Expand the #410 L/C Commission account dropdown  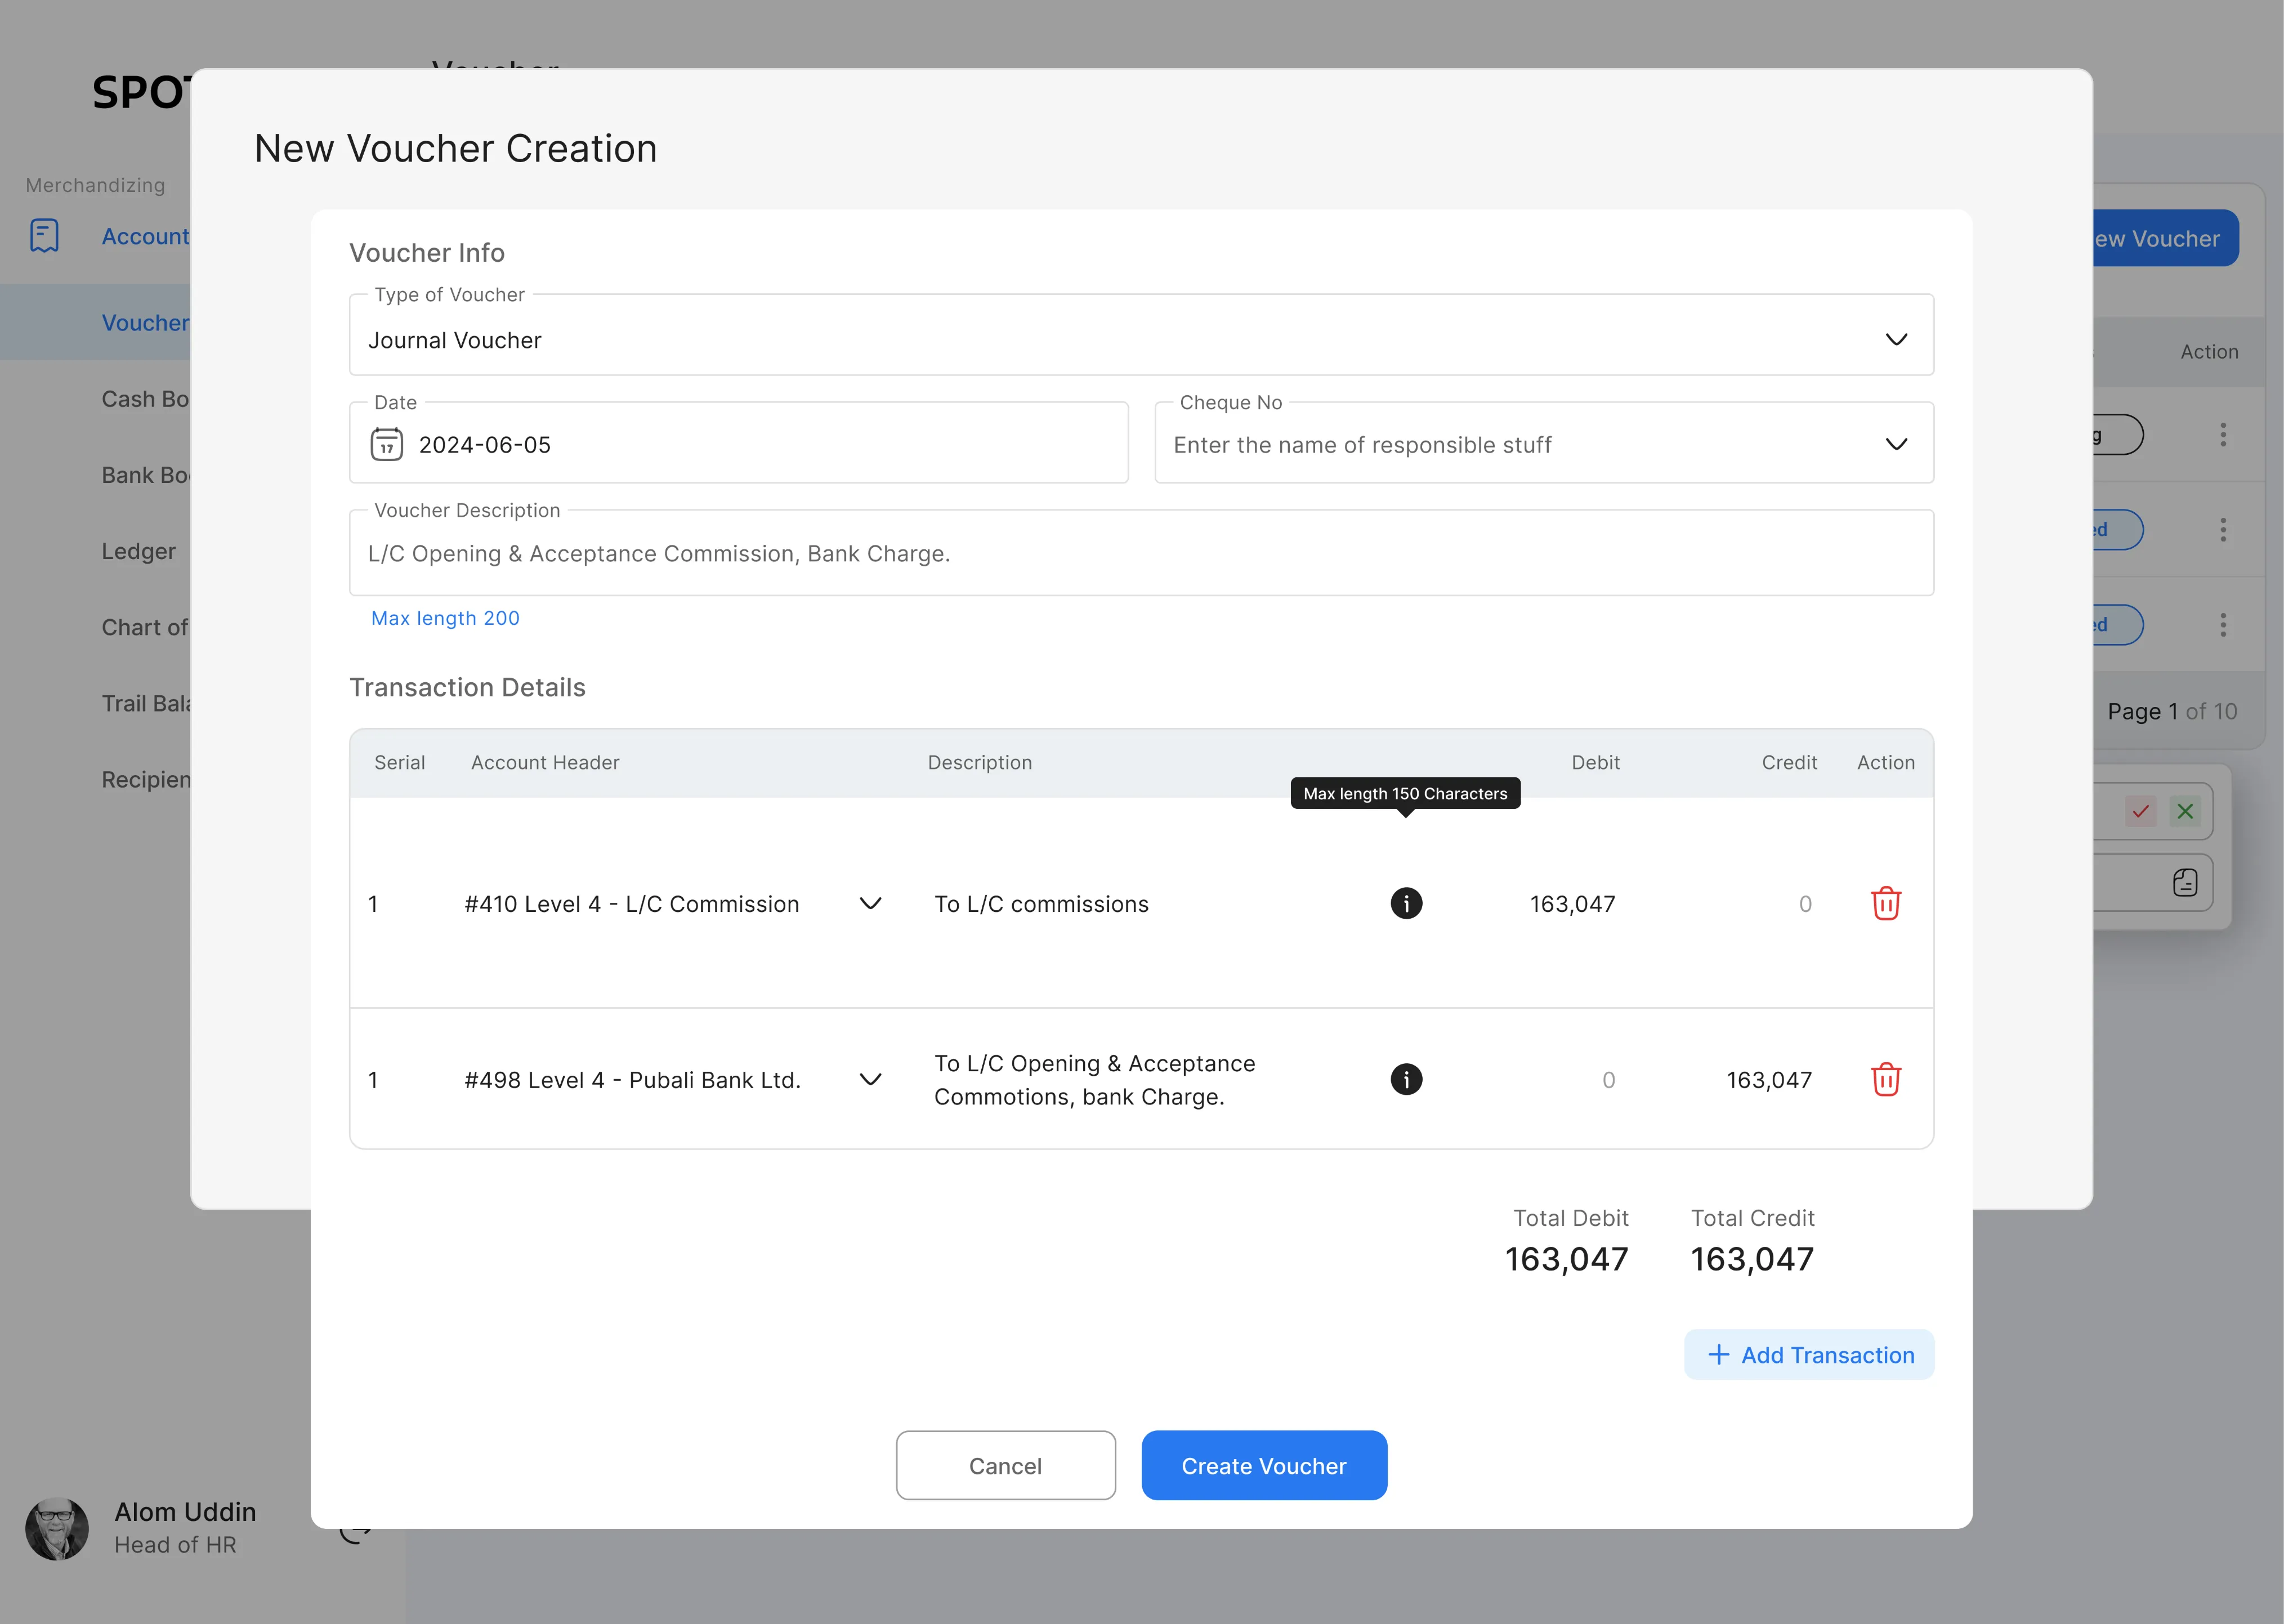pos(870,903)
